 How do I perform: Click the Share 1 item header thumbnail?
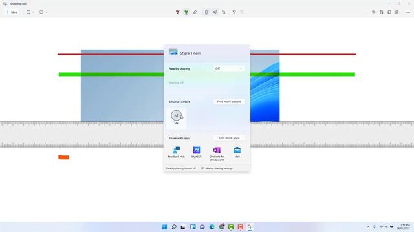coord(173,52)
